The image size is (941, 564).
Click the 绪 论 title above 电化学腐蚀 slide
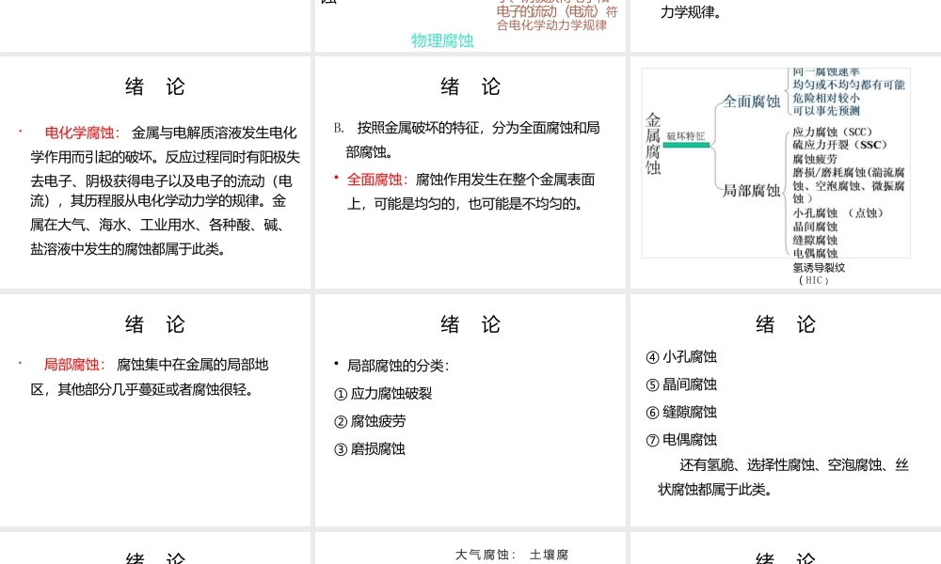click(155, 86)
